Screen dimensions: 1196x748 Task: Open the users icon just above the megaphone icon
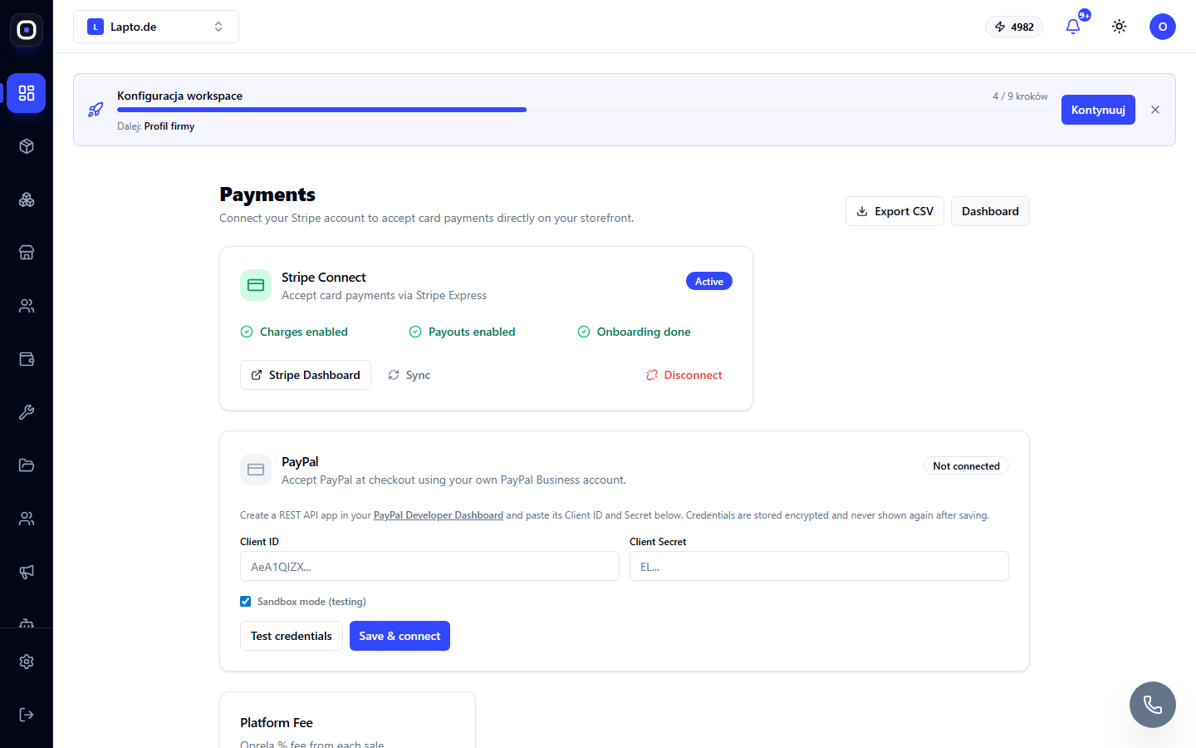point(27,519)
